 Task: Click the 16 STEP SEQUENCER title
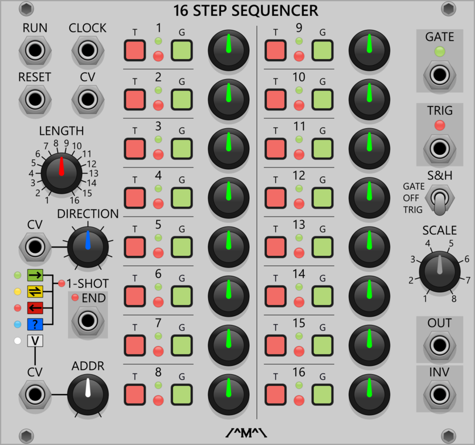tap(246, 11)
